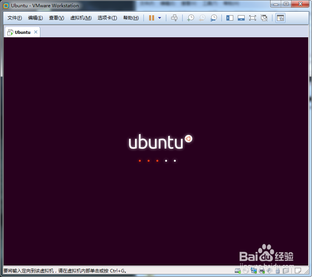This screenshot has height=277, width=312.
Task: Minimize the VMware Workstation window
Action: (x=276, y=4)
